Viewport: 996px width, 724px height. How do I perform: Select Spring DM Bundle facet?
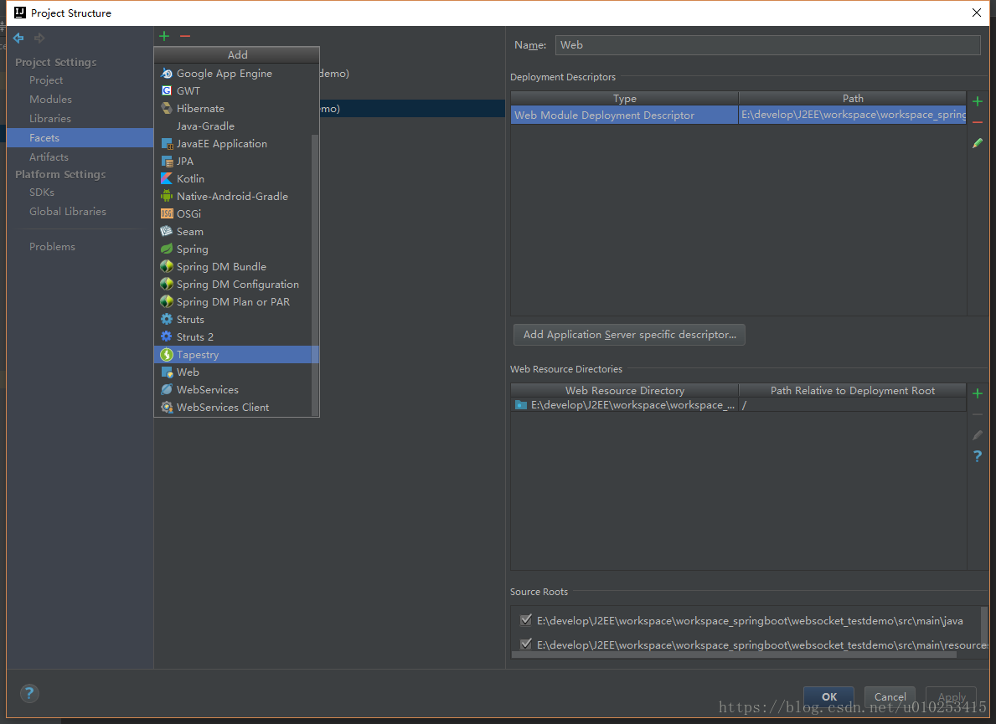(x=233, y=266)
